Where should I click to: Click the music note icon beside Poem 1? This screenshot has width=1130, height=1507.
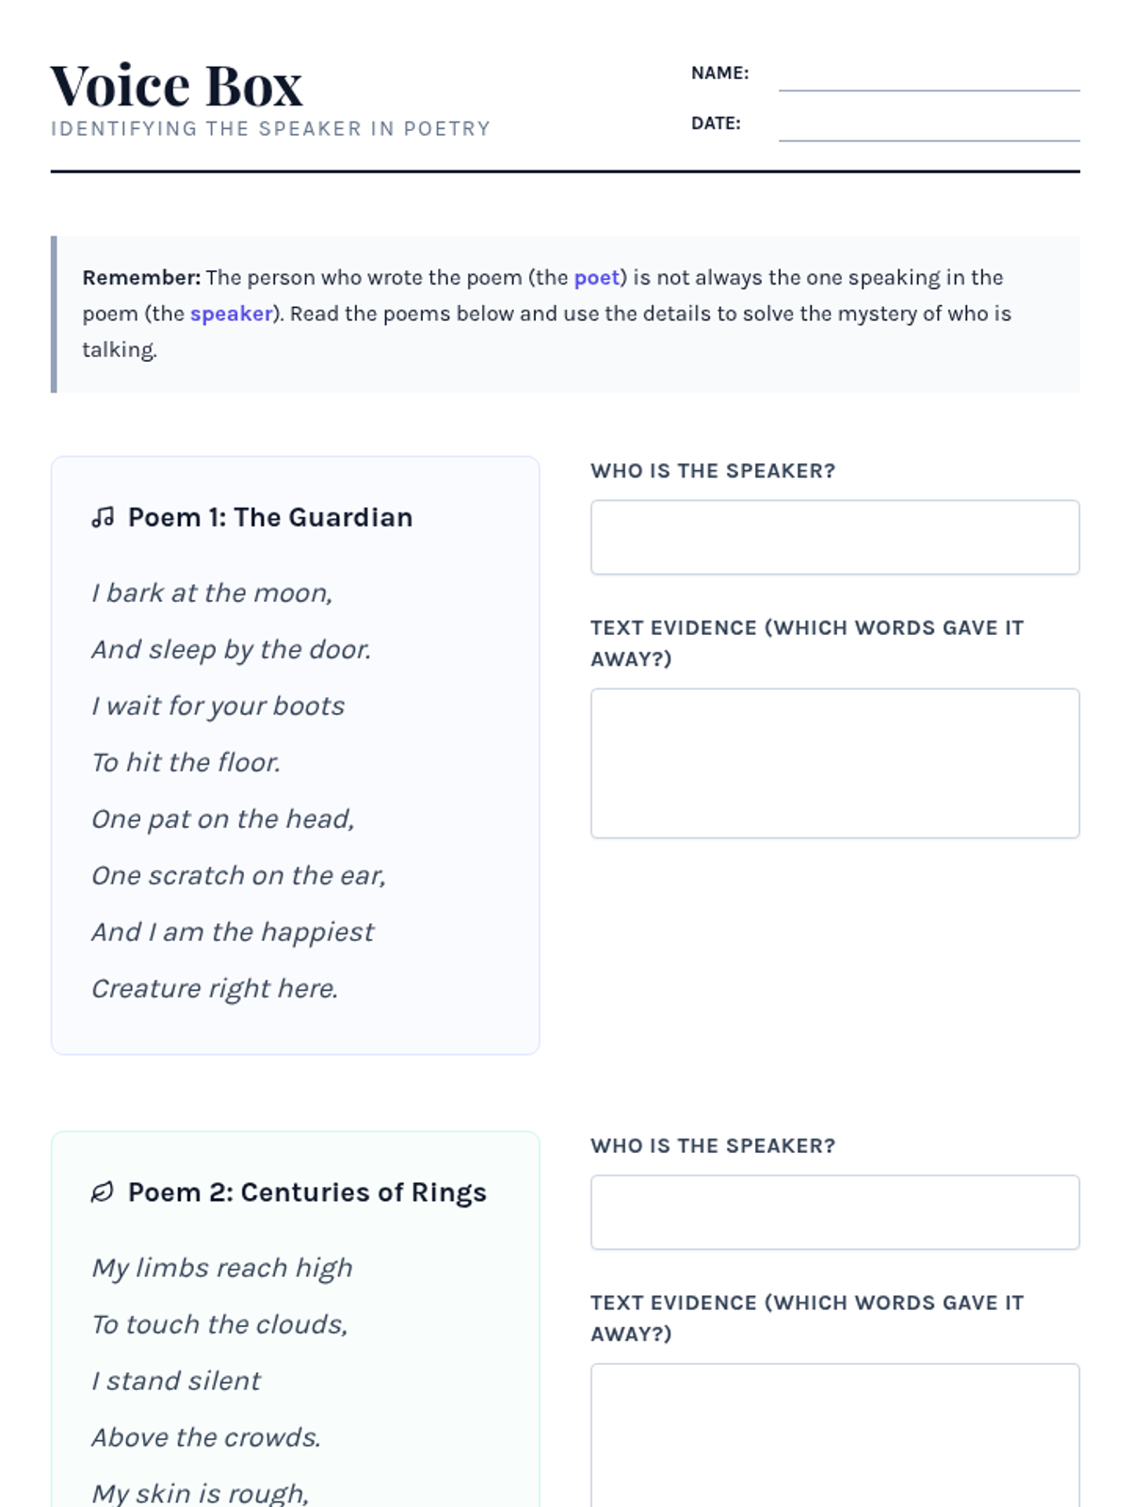(x=103, y=517)
